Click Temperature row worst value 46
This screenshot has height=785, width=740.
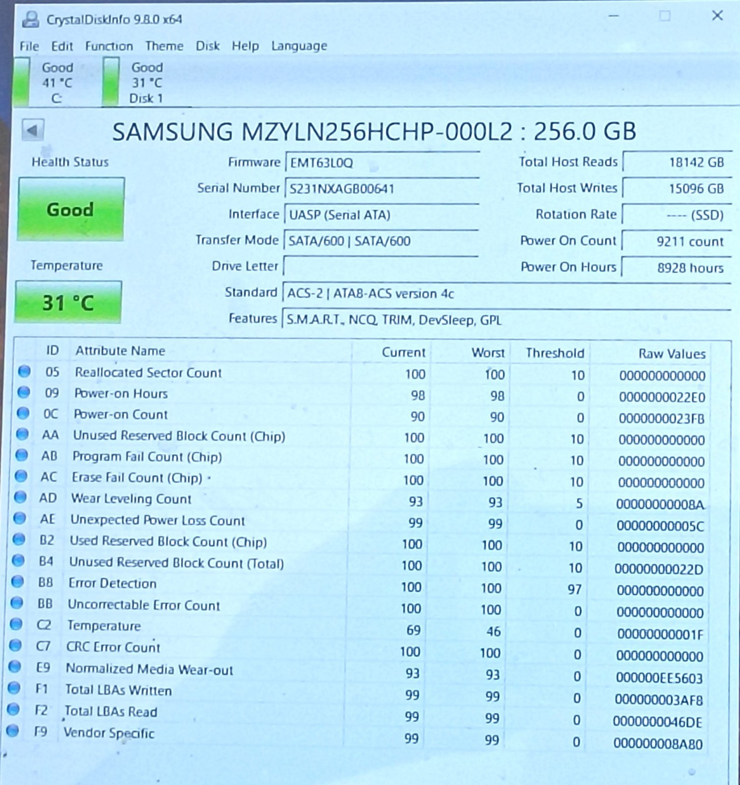click(x=493, y=631)
